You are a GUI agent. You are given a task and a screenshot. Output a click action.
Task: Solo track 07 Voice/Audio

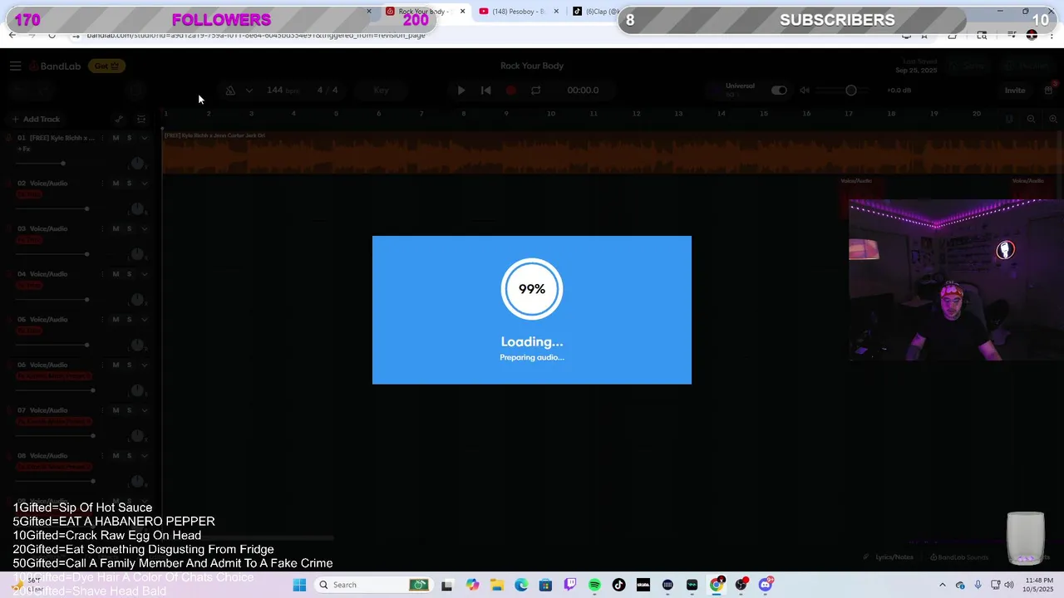pos(129,410)
